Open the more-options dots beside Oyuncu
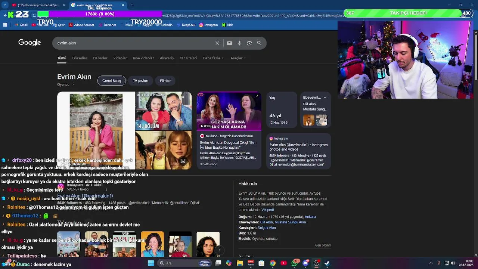478x269 pixels. click(73, 84)
